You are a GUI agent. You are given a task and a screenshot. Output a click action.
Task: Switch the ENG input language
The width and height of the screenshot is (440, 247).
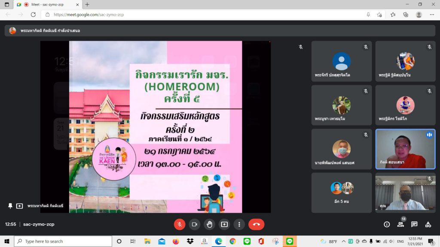(400, 241)
